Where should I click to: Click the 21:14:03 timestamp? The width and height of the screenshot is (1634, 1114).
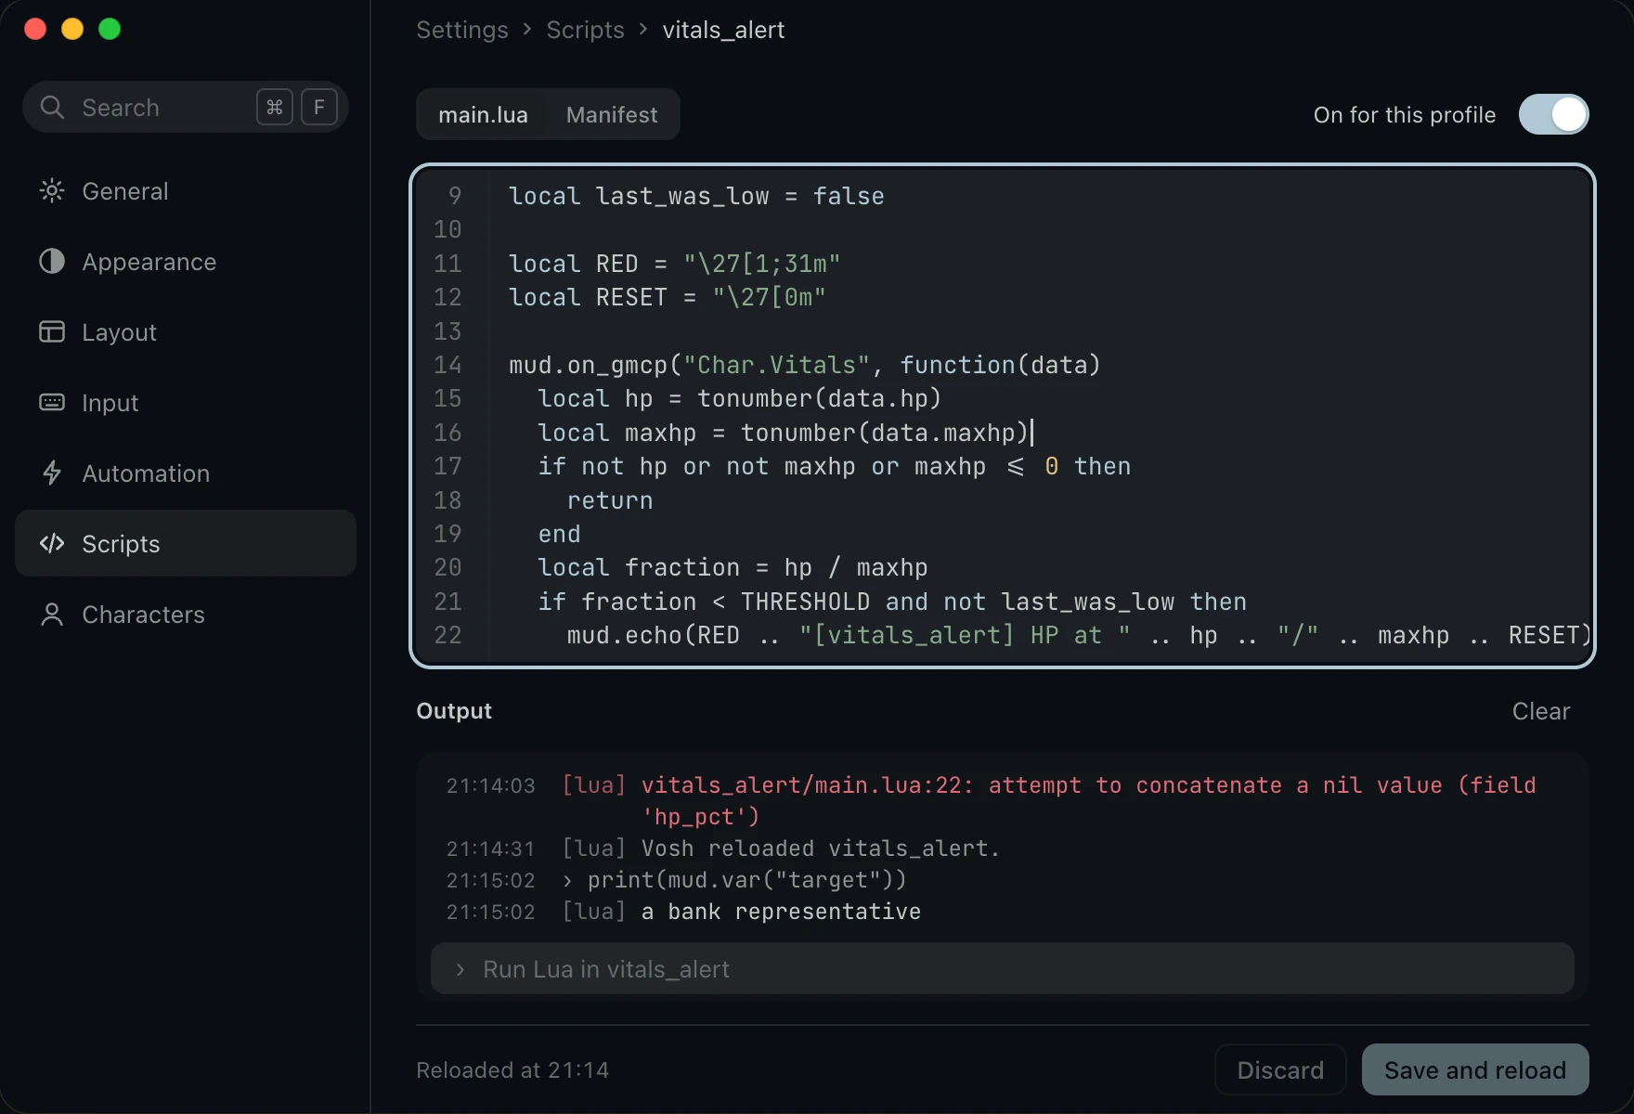click(490, 785)
